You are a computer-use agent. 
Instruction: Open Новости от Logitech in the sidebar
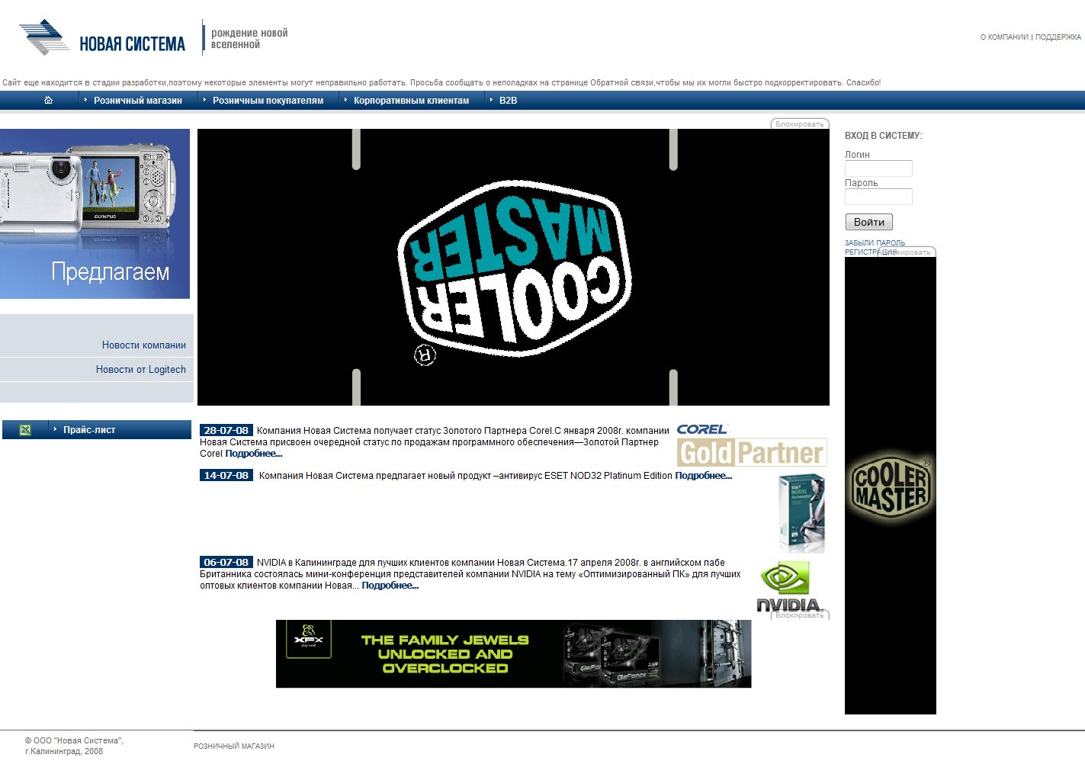pyautogui.click(x=141, y=370)
